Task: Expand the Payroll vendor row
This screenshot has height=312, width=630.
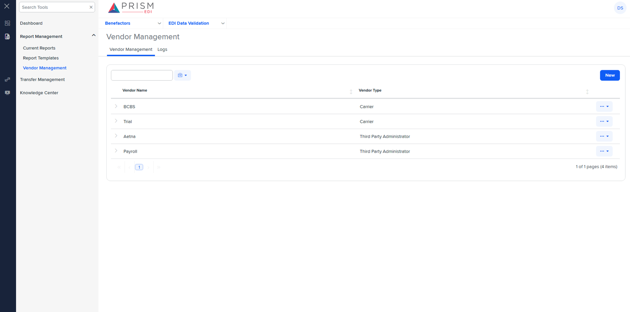Action: [x=116, y=151]
